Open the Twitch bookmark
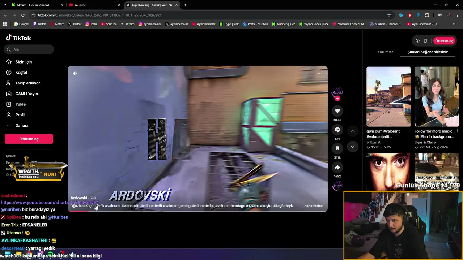 click(39, 24)
